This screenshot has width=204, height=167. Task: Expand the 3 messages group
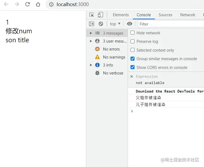click(91, 33)
